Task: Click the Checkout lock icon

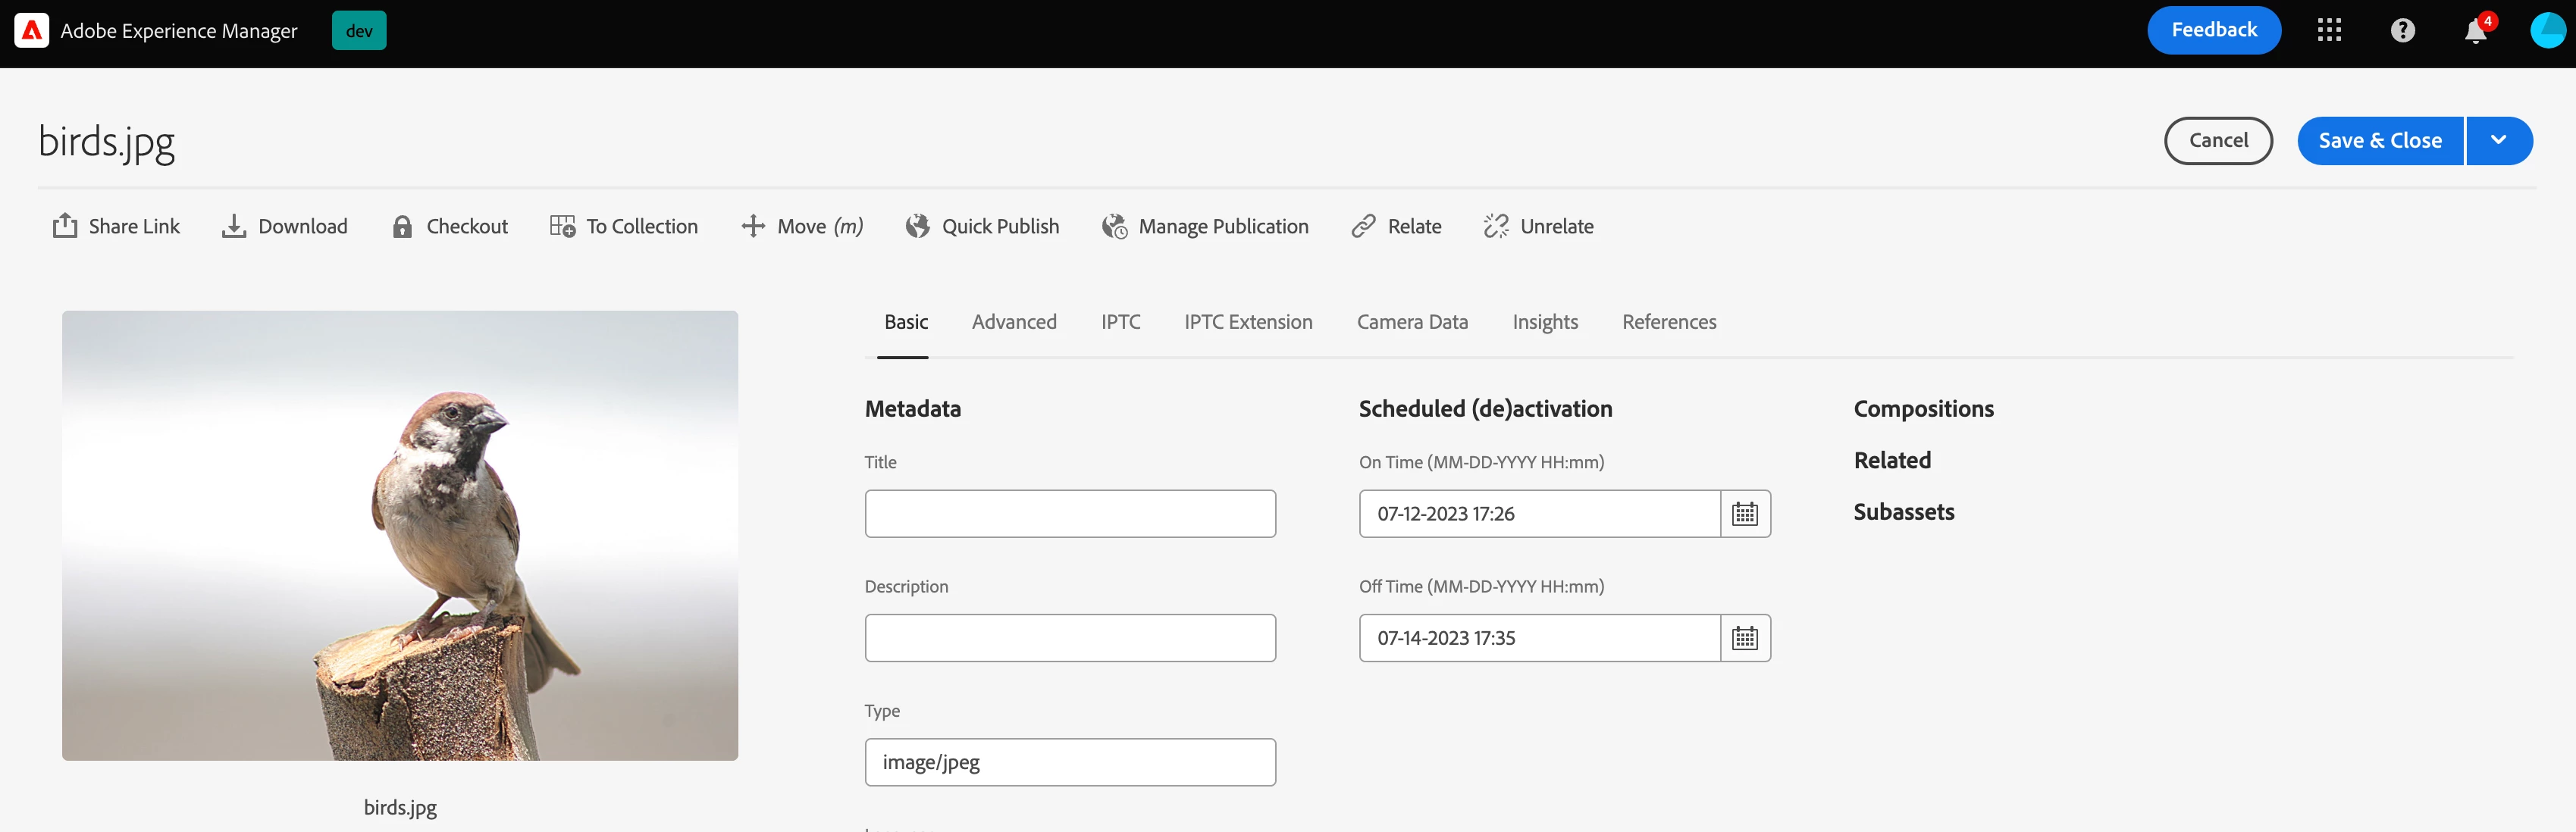Action: pos(402,226)
